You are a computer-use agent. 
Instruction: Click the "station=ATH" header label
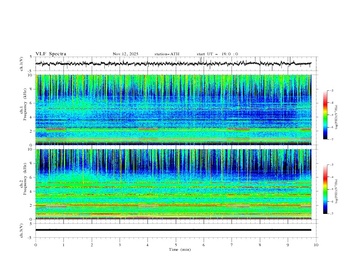[x=167, y=54]
